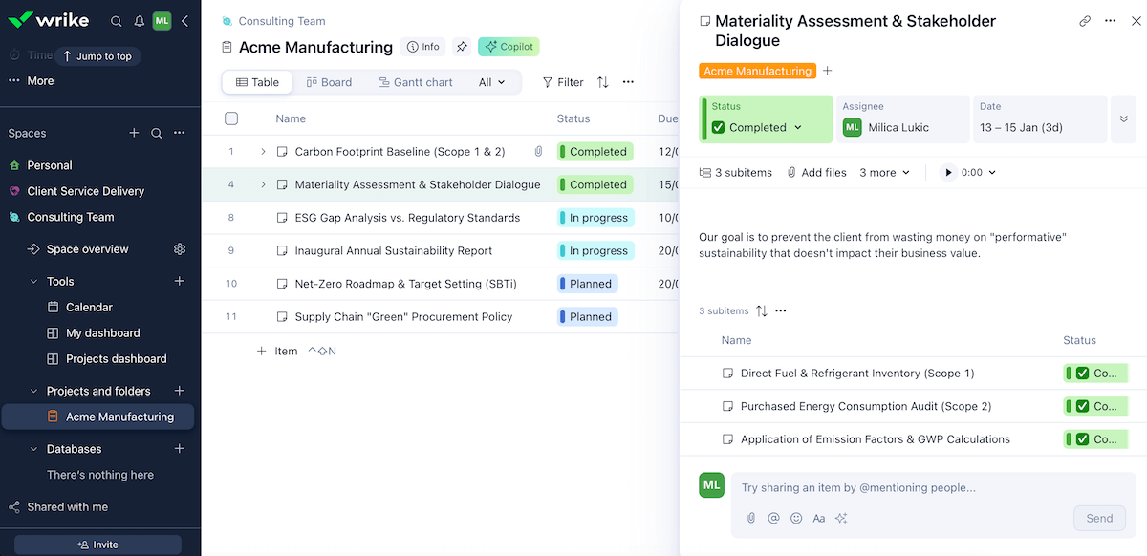Pin the Acme Manufacturing project
1147x556 pixels.
tap(462, 47)
